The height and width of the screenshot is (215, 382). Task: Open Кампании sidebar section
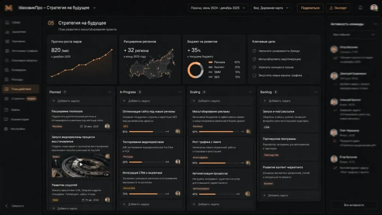pyautogui.click(x=19, y=41)
